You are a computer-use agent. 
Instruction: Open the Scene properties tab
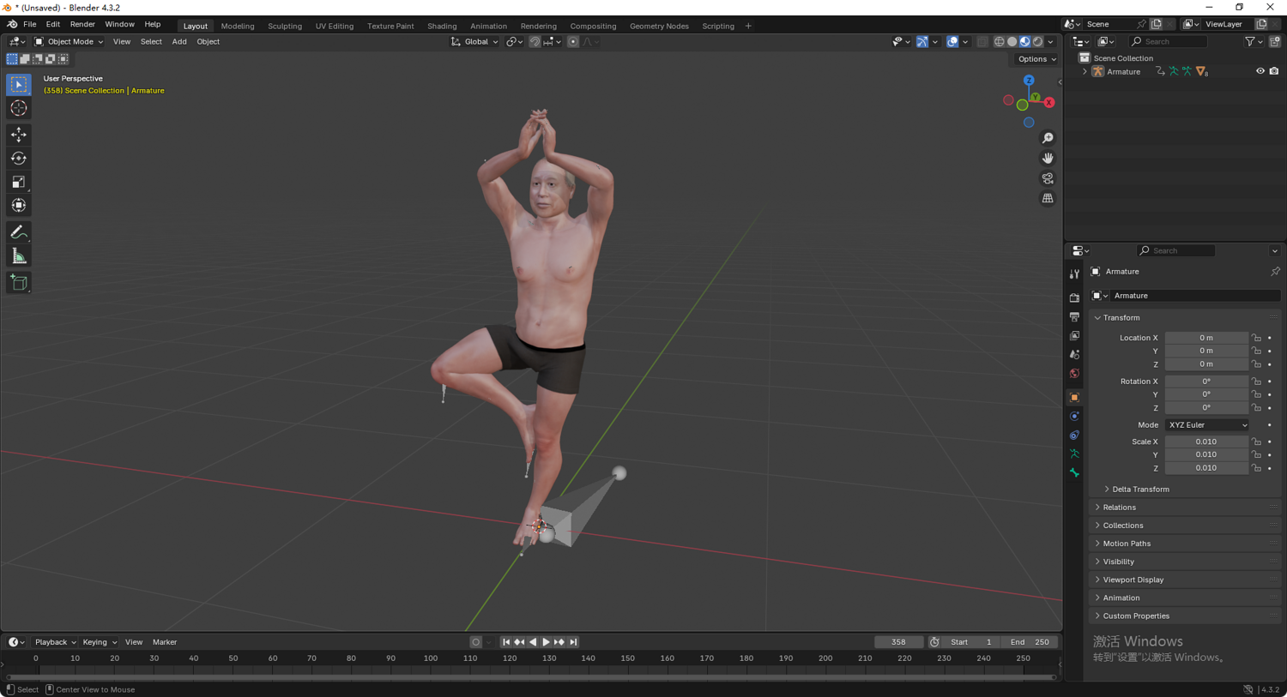click(x=1074, y=355)
